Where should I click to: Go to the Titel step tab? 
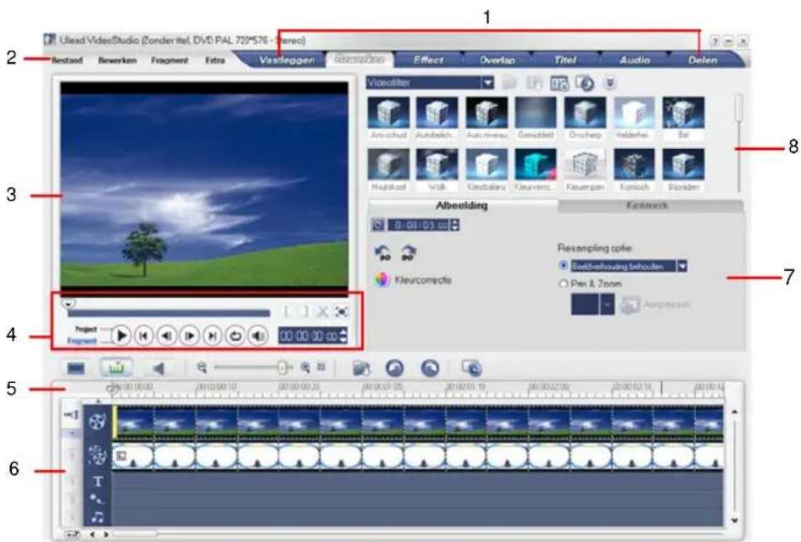(565, 60)
